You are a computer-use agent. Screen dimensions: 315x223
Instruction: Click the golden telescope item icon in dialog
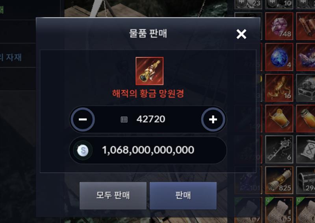click(150, 71)
